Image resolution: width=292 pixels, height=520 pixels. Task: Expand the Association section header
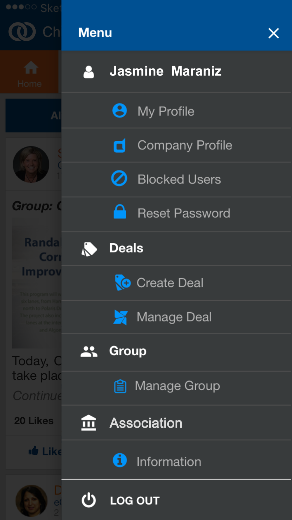[146, 423]
